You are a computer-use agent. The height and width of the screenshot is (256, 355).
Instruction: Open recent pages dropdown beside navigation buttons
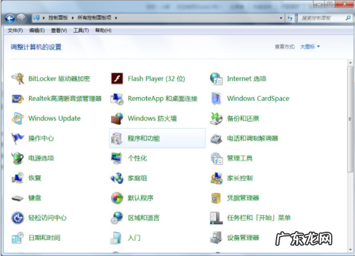coord(29,18)
